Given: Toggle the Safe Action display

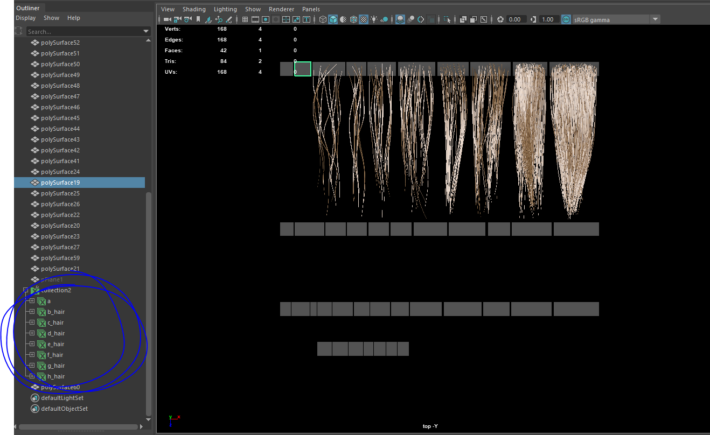Looking at the screenshot, I should [296, 19].
